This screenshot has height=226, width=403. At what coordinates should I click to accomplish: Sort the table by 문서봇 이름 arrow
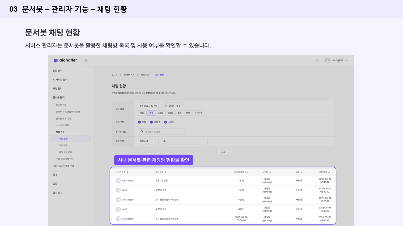coord(127,172)
